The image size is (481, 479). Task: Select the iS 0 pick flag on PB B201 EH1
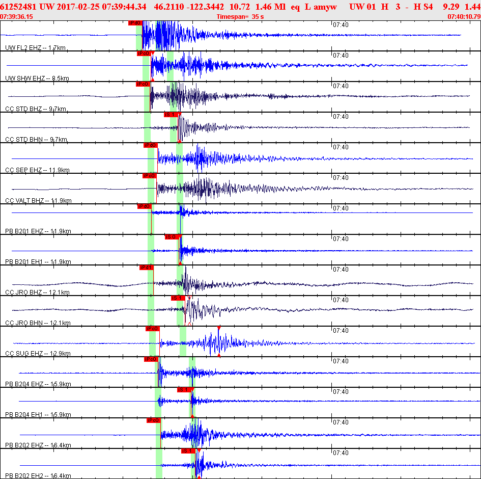(171, 237)
